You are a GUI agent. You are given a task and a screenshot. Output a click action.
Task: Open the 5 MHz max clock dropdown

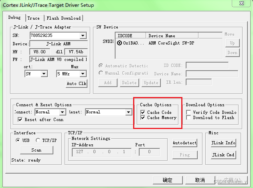pos(83,74)
